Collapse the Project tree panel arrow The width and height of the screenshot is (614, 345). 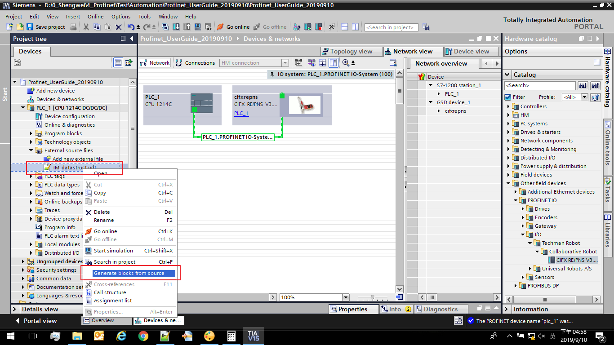click(x=132, y=39)
